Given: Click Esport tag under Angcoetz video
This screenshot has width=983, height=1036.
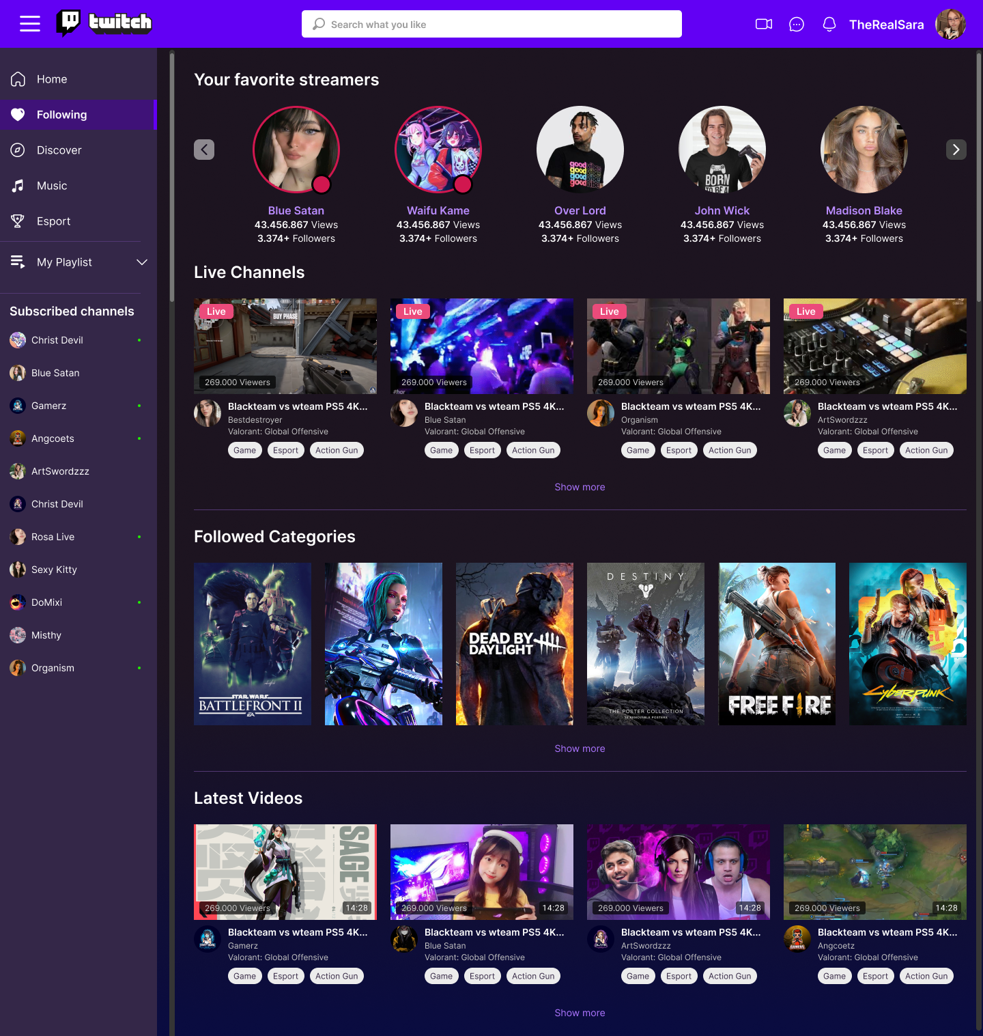Looking at the screenshot, I should [x=876, y=976].
